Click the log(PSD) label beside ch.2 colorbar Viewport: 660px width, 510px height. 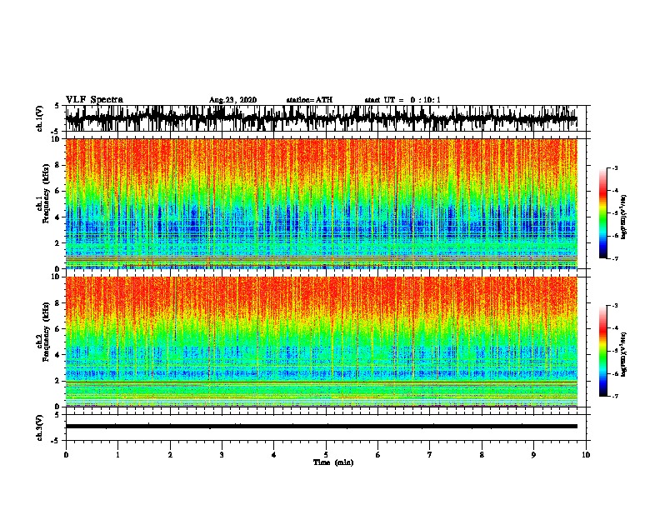[x=624, y=353]
